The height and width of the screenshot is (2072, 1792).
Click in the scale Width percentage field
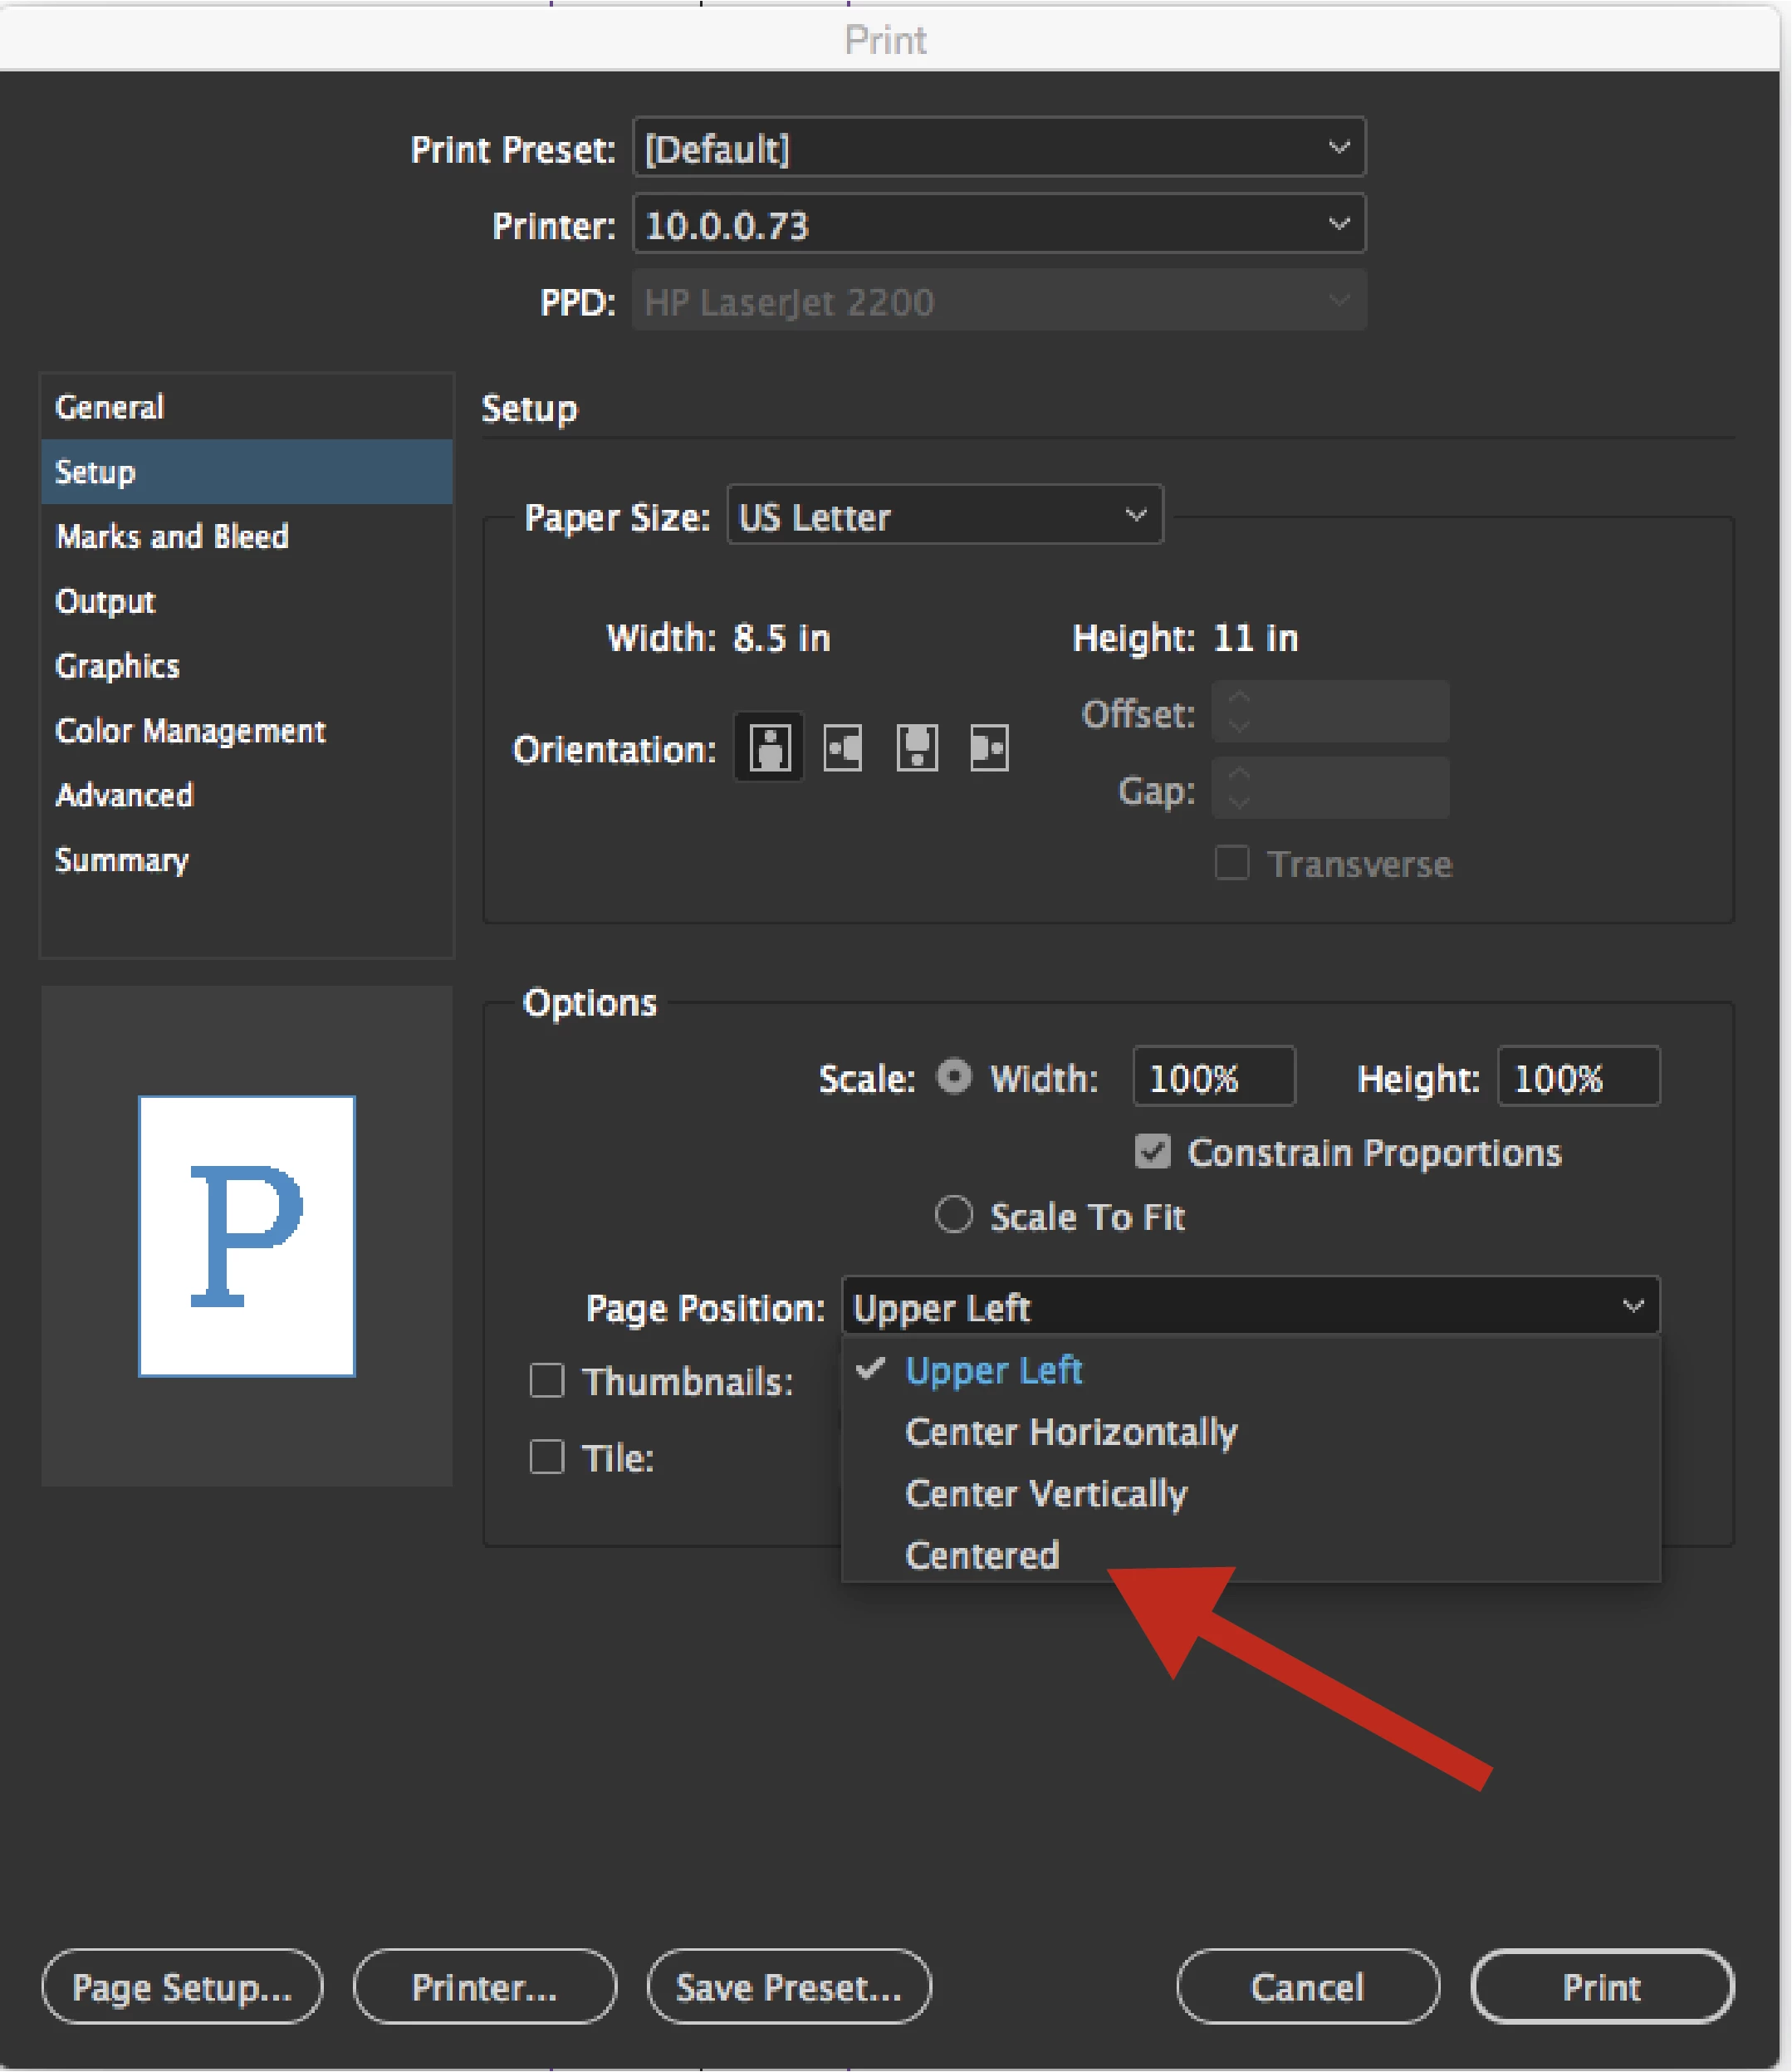click(1212, 1078)
